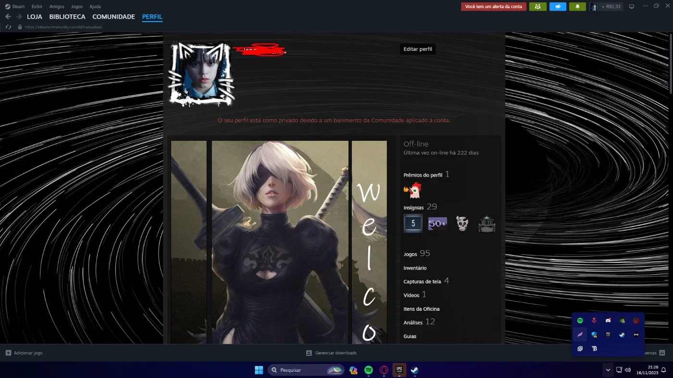Click red double-chevron tray icon
The height and width of the screenshot is (378, 673).
tap(594, 320)
